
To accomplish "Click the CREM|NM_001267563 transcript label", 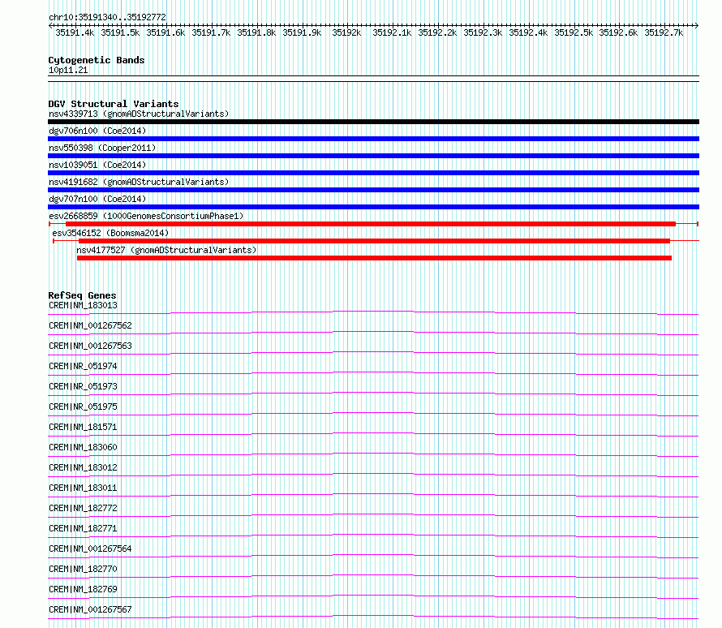I will (x=90, y=346).
